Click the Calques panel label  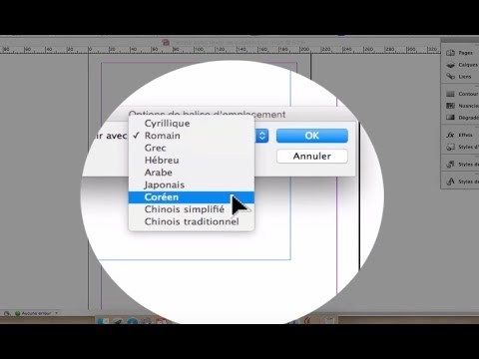(468, 65)
